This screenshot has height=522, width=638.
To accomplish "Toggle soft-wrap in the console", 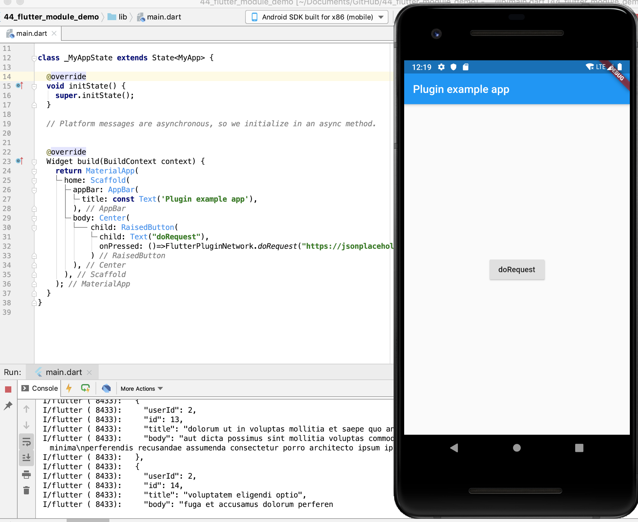I will [x=26, y=442].
